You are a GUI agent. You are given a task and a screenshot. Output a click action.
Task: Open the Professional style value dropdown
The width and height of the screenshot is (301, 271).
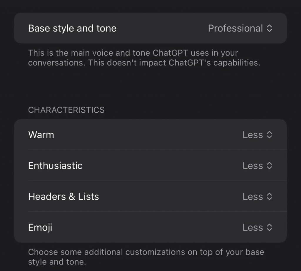(x=235, y=28)
